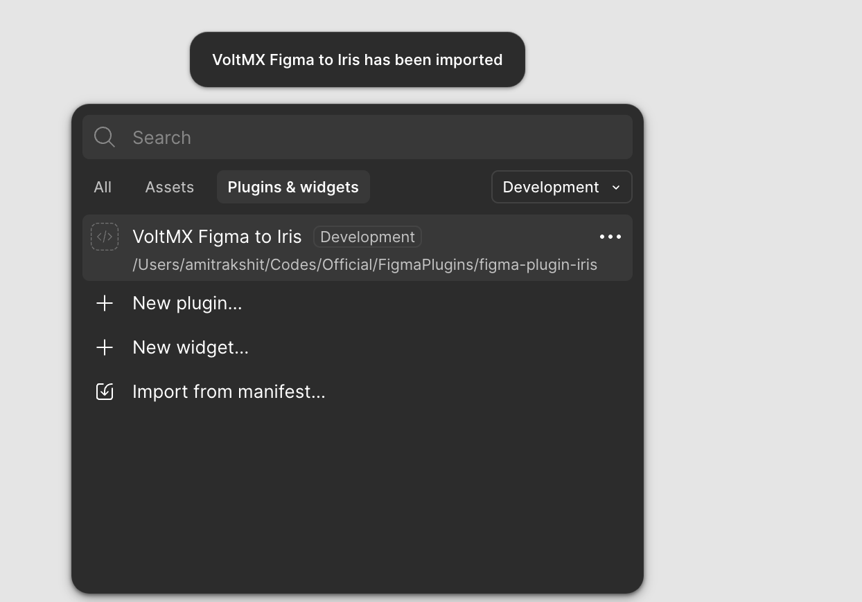
Task: Open the three-dot more options menu
Action: 610,237
